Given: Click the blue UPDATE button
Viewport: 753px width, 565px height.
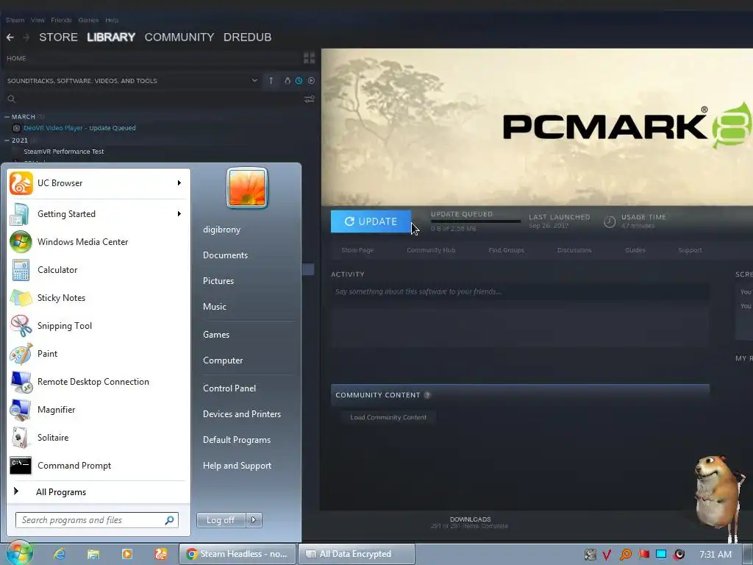Looking at the screenshot, I should [x=371, y=221].
